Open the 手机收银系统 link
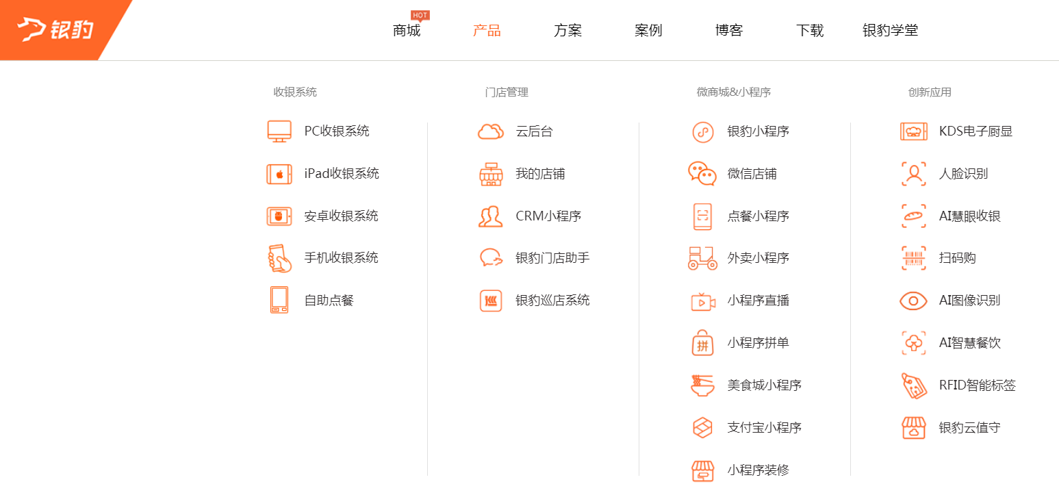Screen dimensions: 1059x497 point(341,258)
